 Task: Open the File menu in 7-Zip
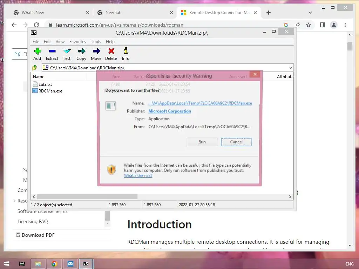[x=36, y=42]
